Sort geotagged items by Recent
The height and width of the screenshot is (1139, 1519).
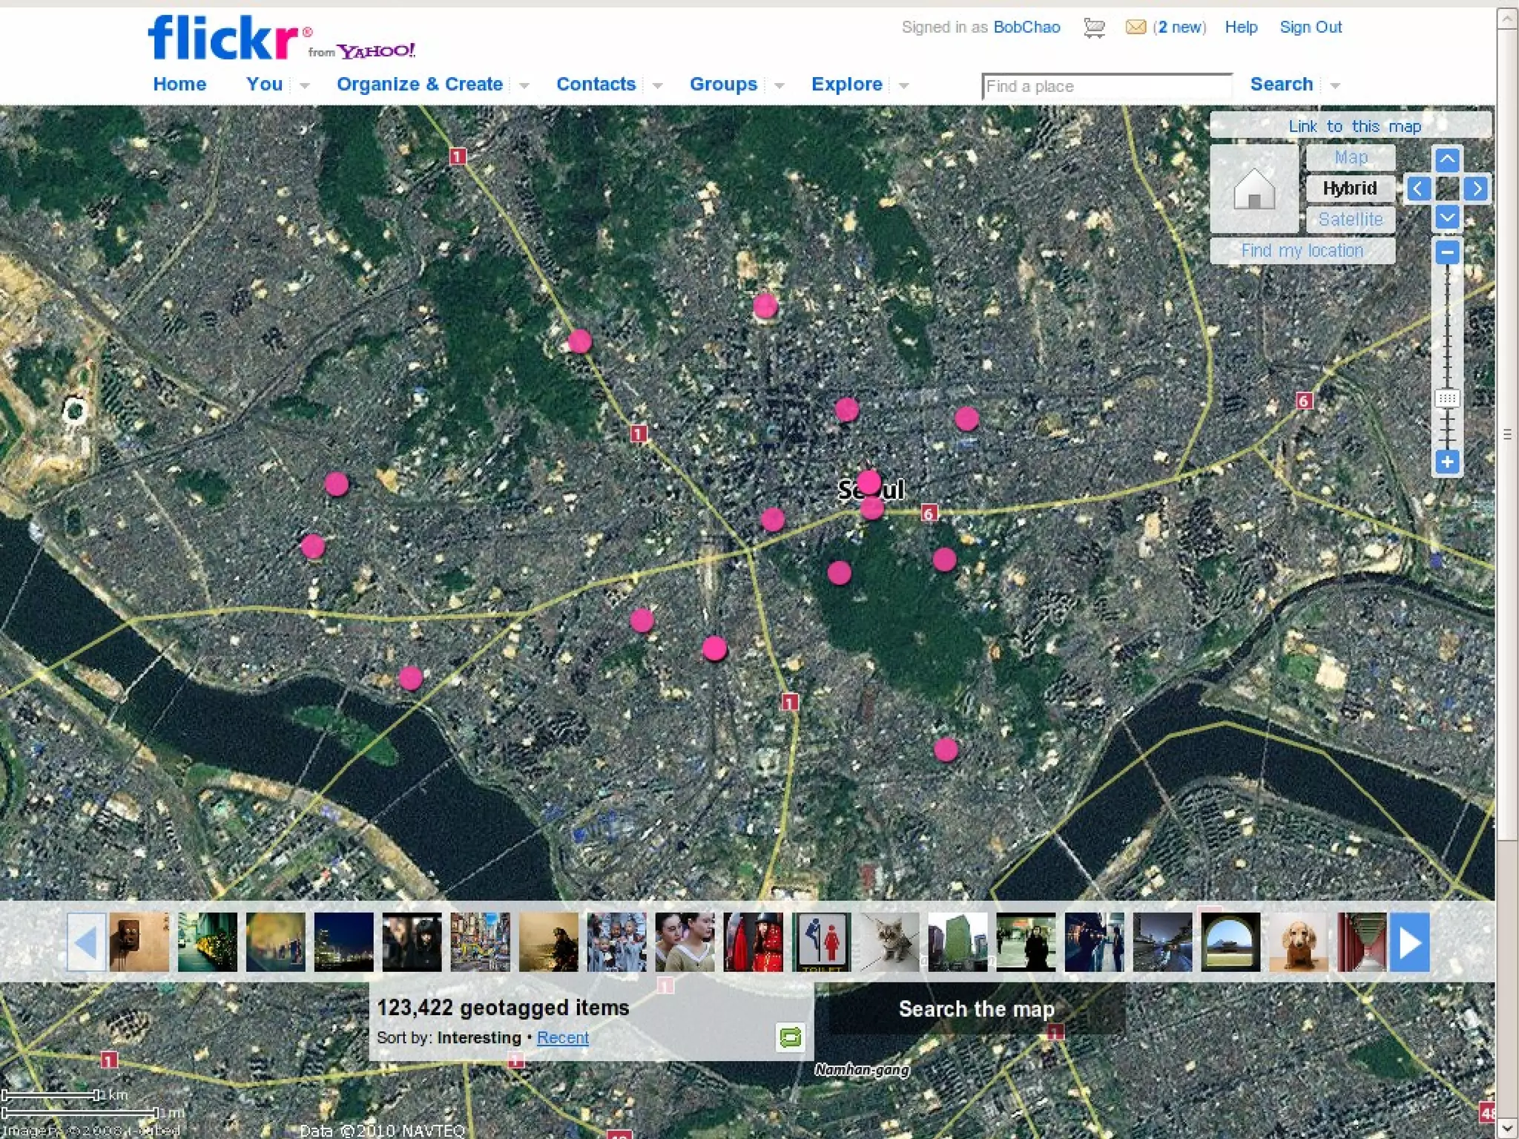tap(562, 1037)
